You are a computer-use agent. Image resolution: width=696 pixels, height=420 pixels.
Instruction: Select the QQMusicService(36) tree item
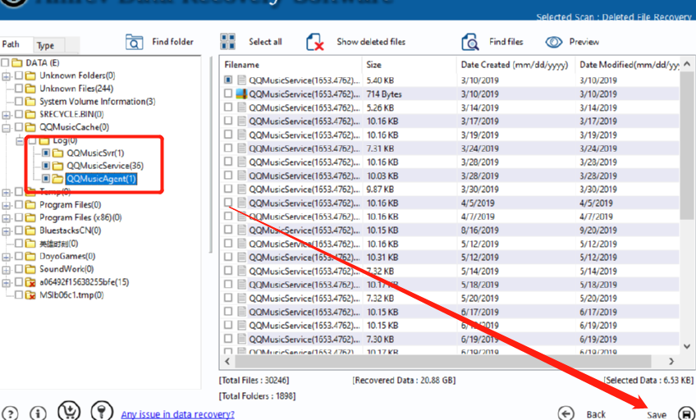105,166
